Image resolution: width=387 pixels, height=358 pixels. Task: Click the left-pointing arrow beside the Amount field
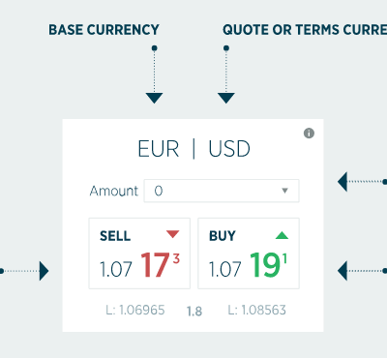[342, 182]
